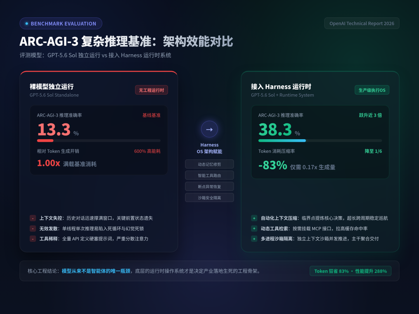Click the 相对 Token 生成开销 label

coord(58,151)
